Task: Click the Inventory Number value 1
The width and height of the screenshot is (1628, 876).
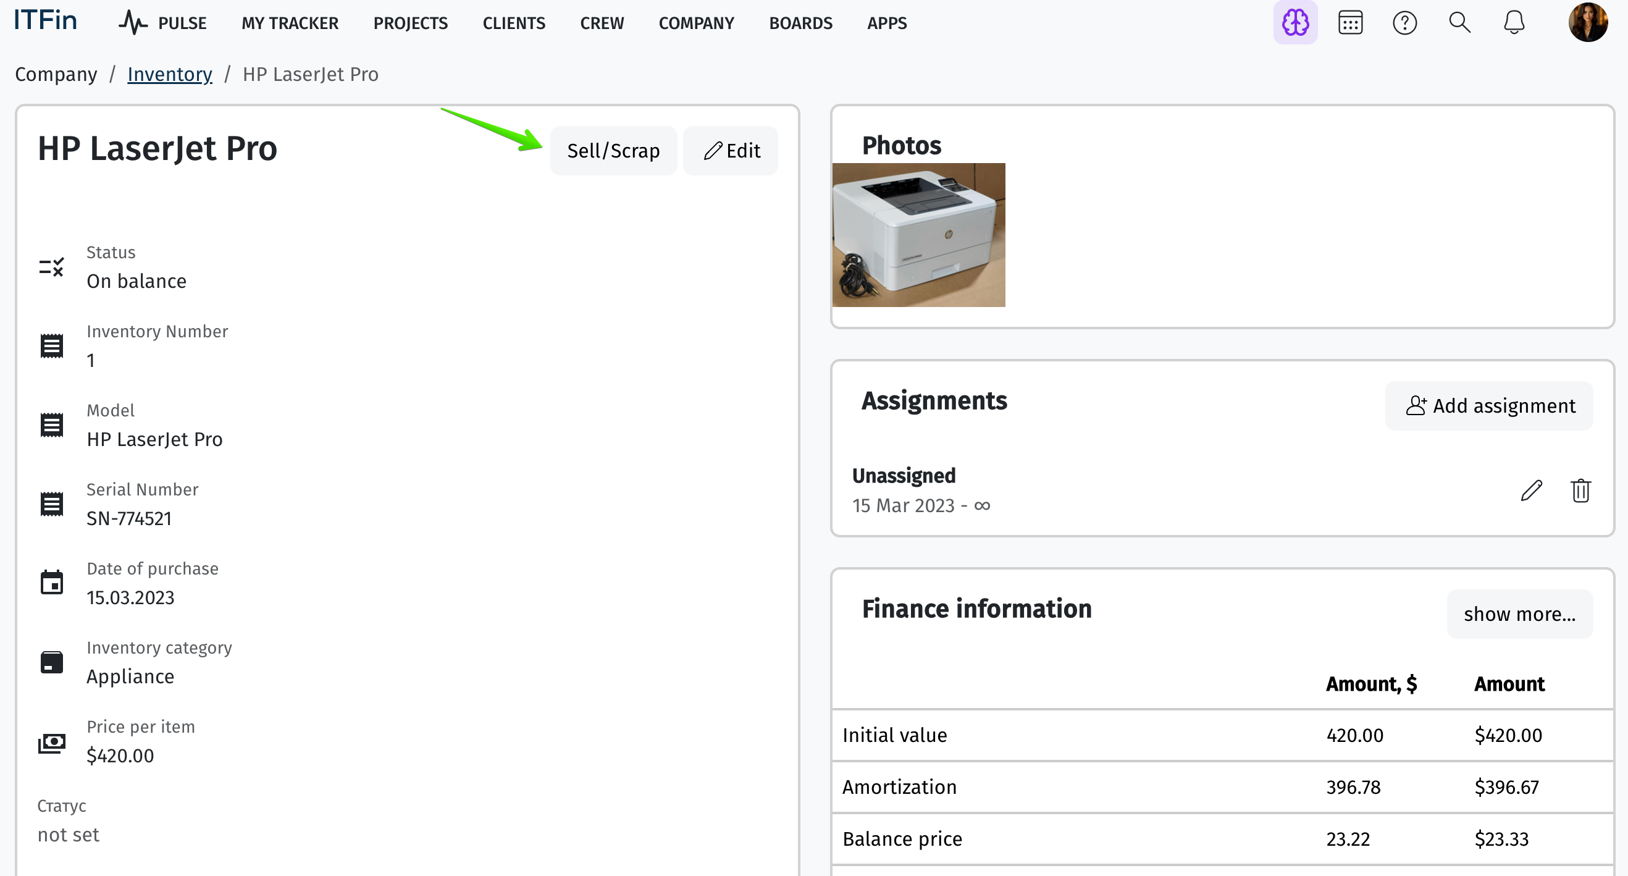Action: pyautogui.click(x=91, y=360)
